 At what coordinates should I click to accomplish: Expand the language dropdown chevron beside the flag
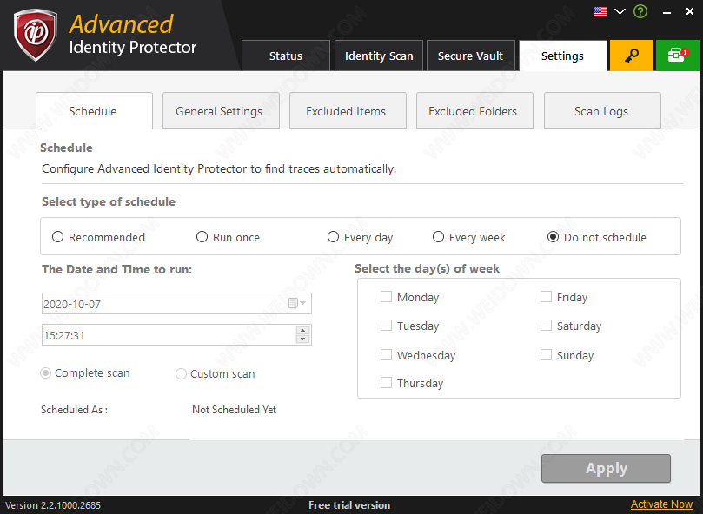tap(620, 11)
